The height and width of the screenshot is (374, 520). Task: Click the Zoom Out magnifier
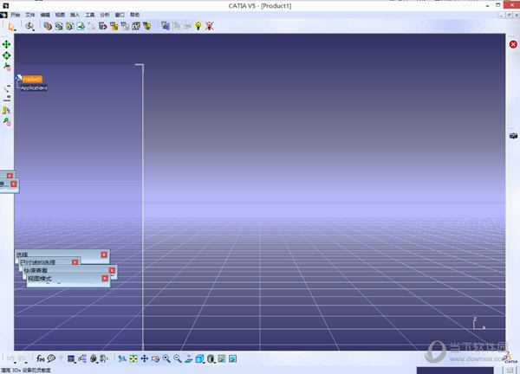click(x=178, y=358)
